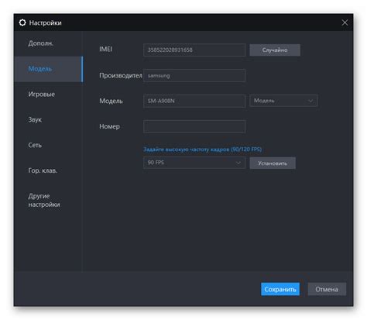
Task: Cancel changes with Отмена button
Action: pyautogui.click(x=327, y=289)
